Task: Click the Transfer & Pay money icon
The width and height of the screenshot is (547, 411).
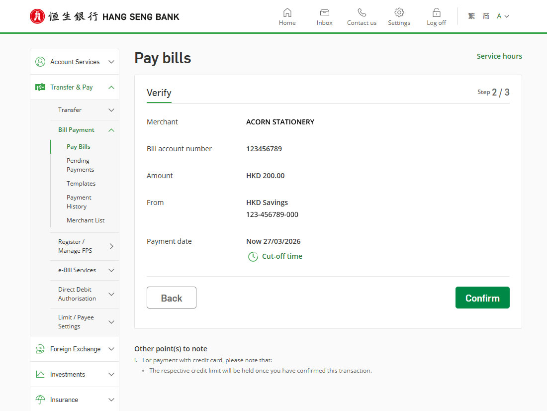Action: [x=40, y=87]
